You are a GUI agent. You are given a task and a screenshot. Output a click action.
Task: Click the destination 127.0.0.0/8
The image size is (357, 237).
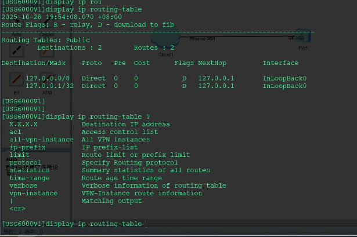pyautogui.click(x=48, y=78)
